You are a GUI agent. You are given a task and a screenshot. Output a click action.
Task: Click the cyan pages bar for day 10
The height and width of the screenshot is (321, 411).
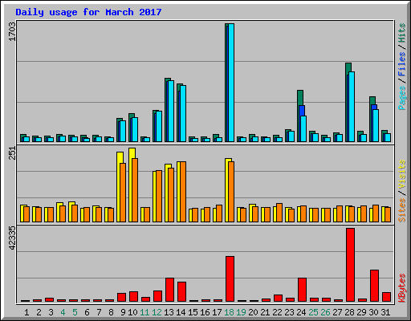coord(135,129)
